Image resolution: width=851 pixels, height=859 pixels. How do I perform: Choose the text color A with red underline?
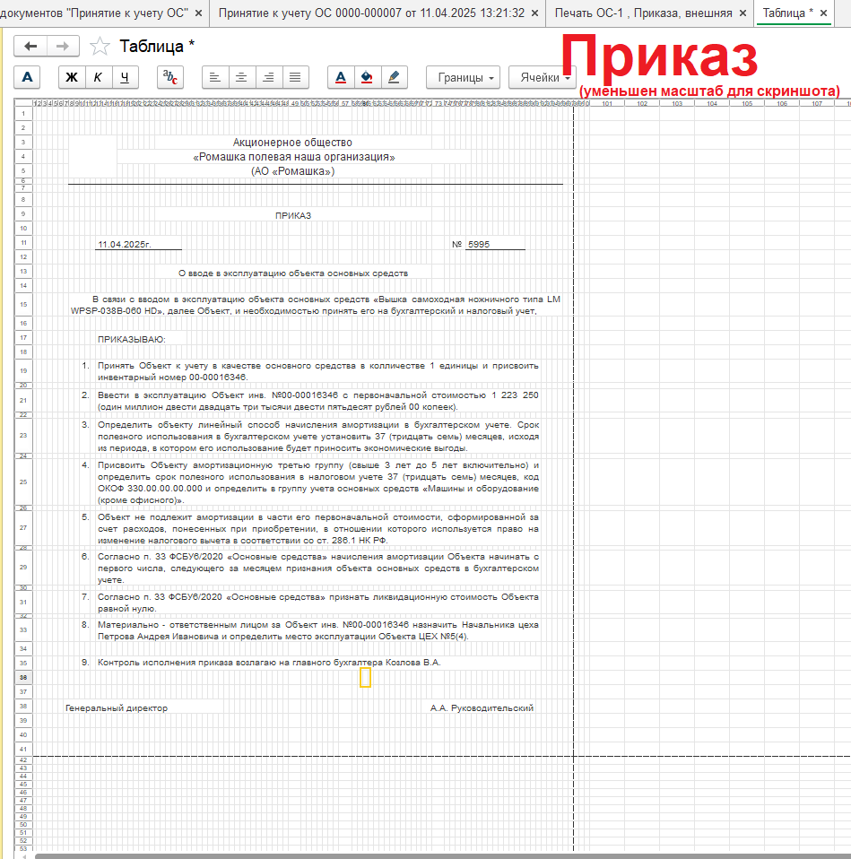(x=341, y=77)
